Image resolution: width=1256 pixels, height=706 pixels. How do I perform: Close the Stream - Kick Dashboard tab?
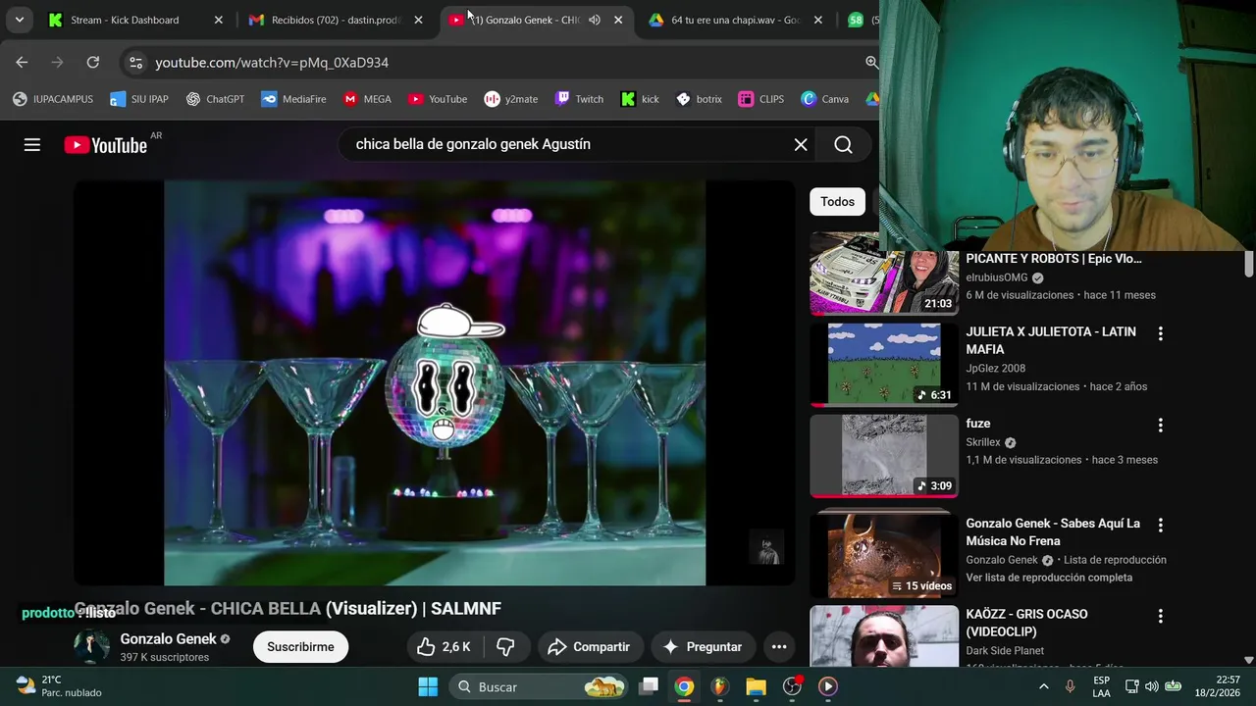point(218,20)
